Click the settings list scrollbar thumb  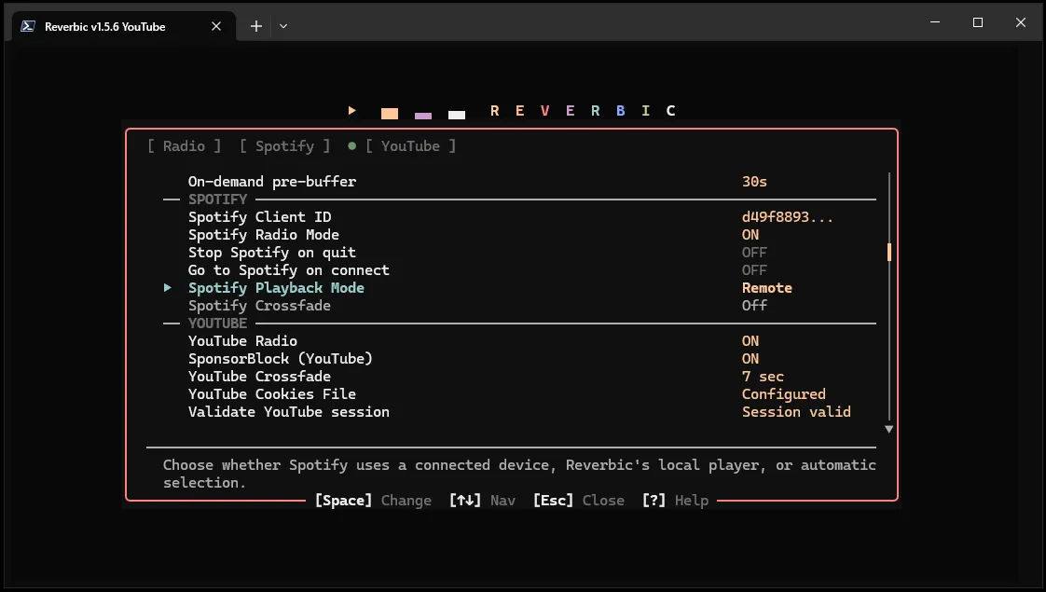(889, 253)
